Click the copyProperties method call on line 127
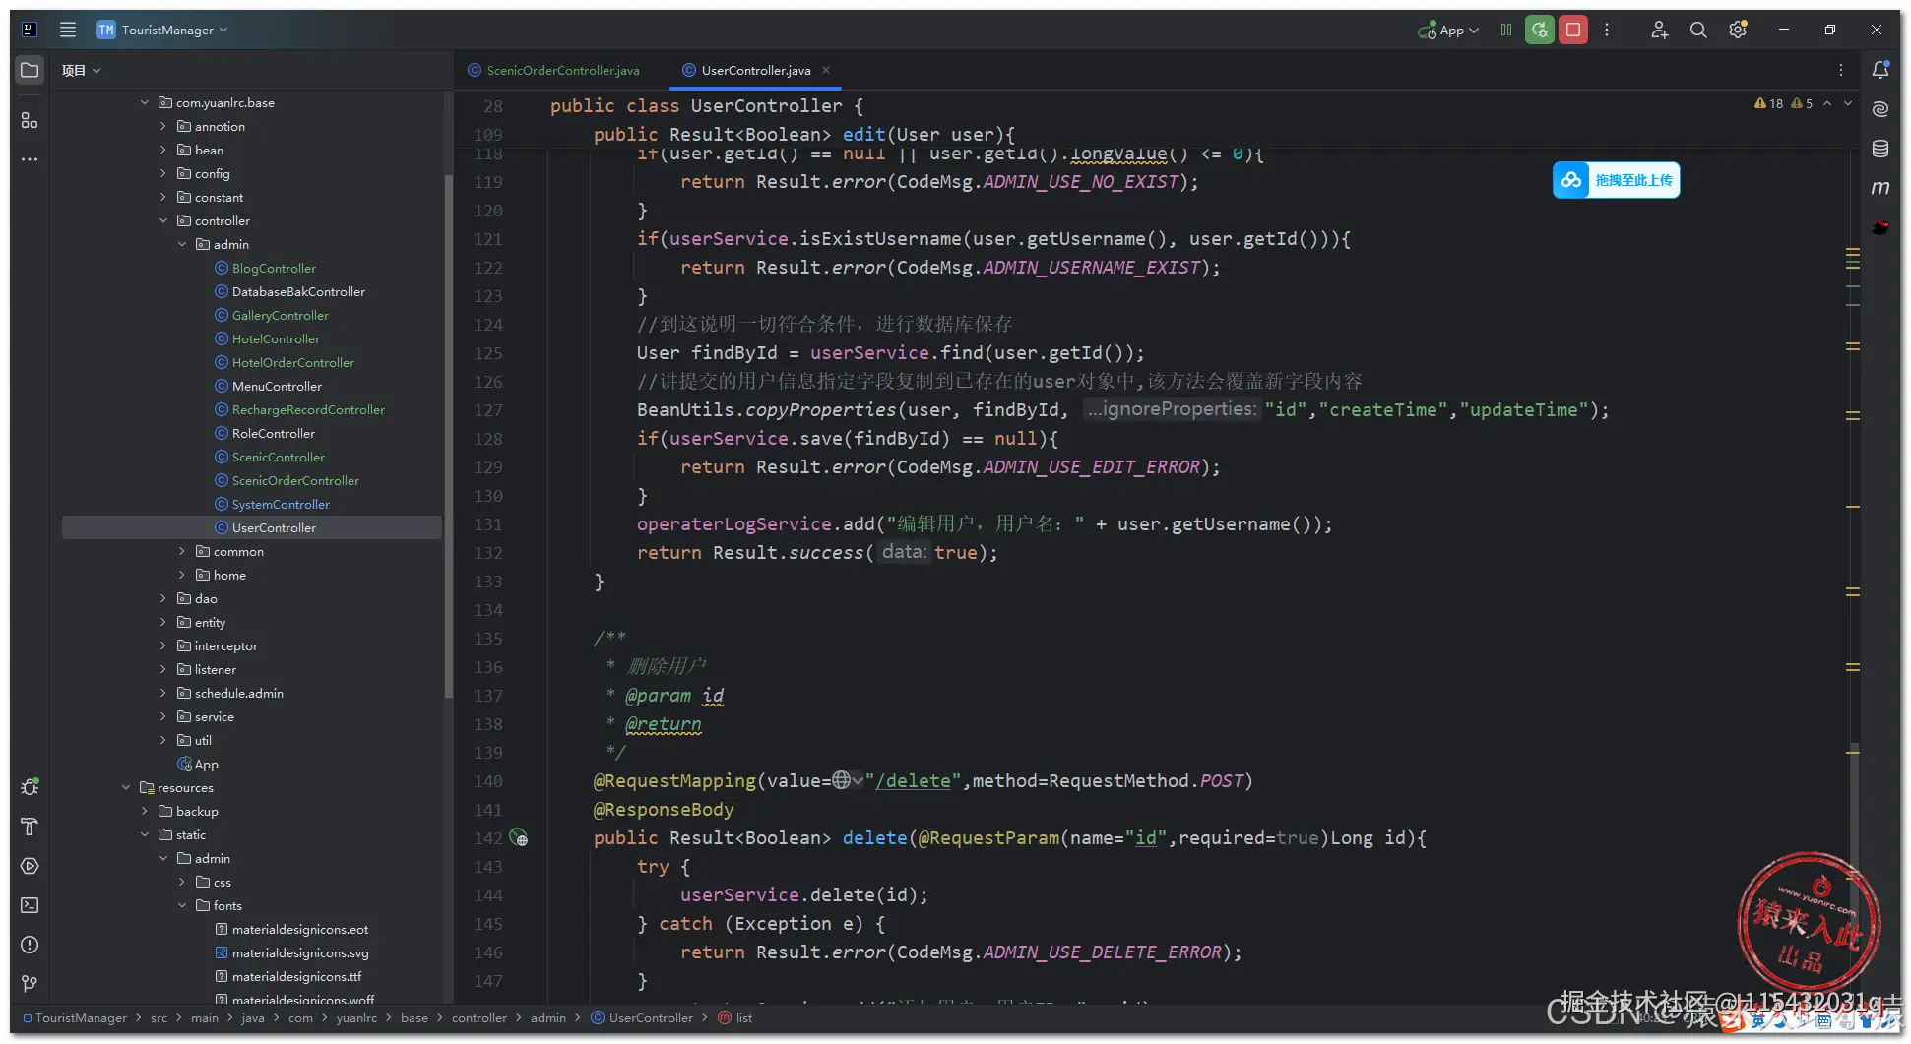1911x1044 pixels. point(821,410)
